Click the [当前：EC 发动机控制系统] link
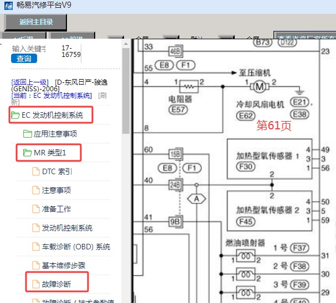 51,96
